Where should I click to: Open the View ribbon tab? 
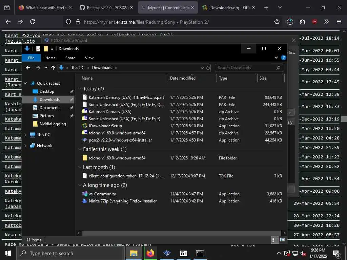pos(89,58)
